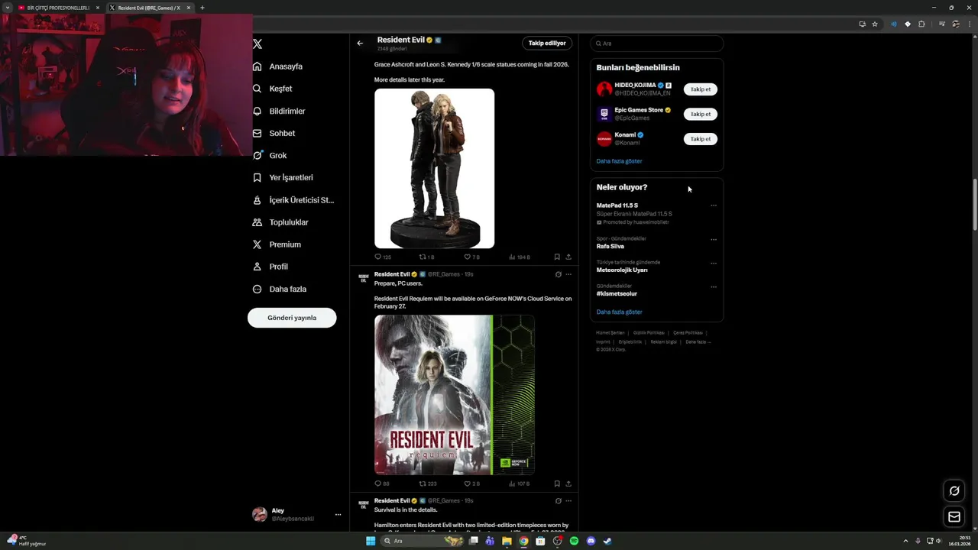978x550 pixels.
Task: Click the back arrow beside Resident Evil
Action: 360,43
